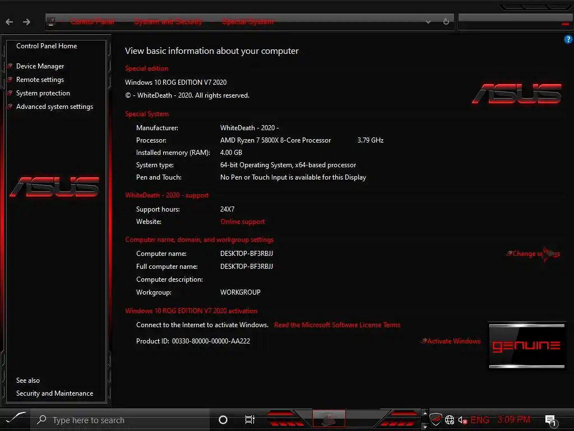This screenshot has height=431, width=574.
Task: Focus the Control Panel search box
Action: coord(515,22)
